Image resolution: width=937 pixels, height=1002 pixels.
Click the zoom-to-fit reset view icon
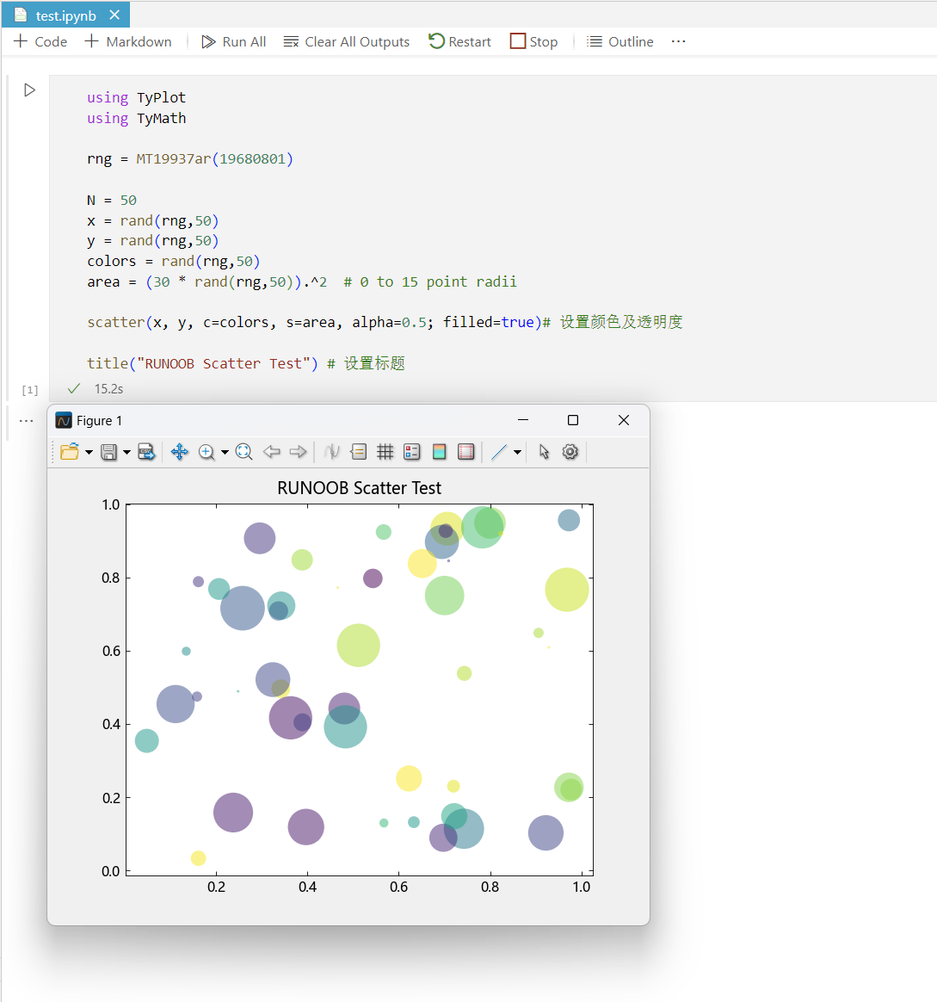point(244,452)
